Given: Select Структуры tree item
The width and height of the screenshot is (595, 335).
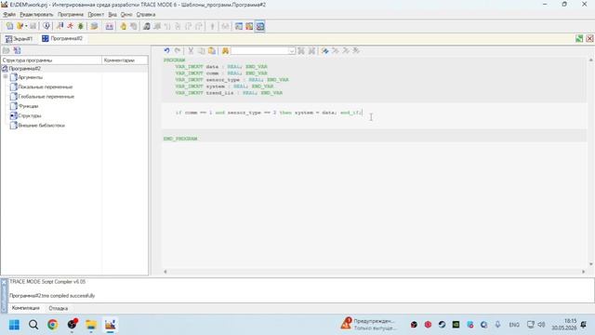Looking at the screenshot, I should pos(30,115).
